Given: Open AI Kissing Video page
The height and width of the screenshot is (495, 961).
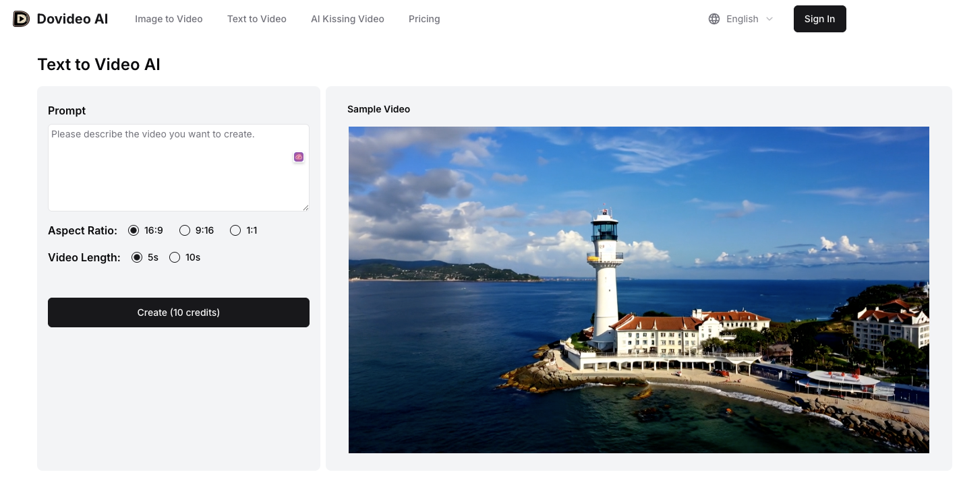Looking at the screenshot, I should (347, 19).
